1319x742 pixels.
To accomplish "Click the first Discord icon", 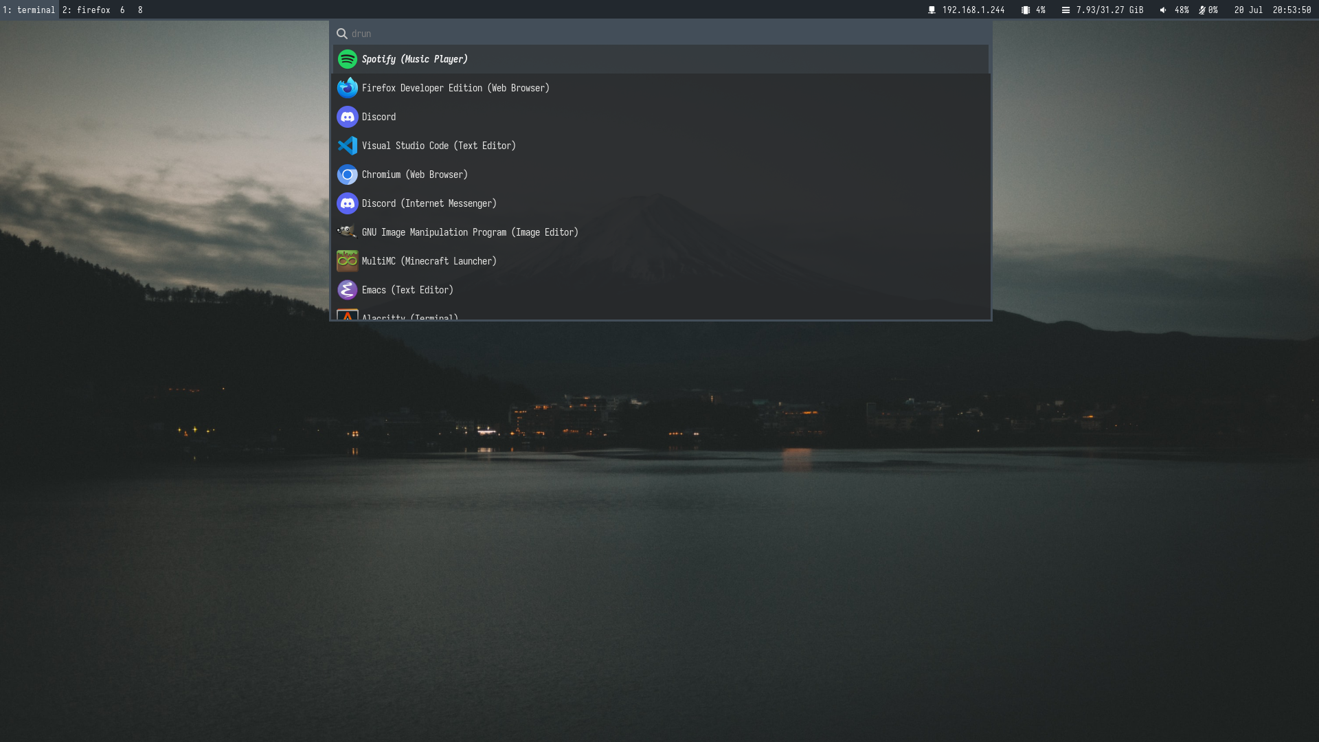I will pos(347,117).
